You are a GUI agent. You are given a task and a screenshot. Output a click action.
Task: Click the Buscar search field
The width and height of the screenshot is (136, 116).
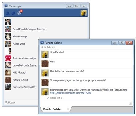click(x=21, y=102)
